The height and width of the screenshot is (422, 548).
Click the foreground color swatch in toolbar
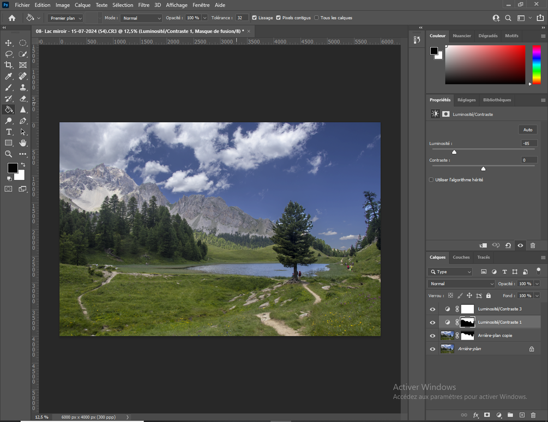click(x=13, y=168)
